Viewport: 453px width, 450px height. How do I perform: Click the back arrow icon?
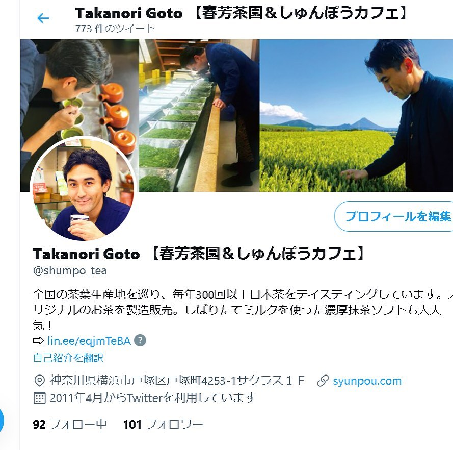click(x=43, y=18)
